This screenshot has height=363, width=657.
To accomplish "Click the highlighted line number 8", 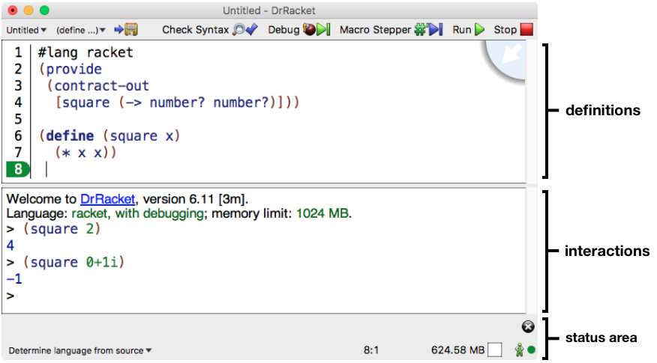I will 18,169.
